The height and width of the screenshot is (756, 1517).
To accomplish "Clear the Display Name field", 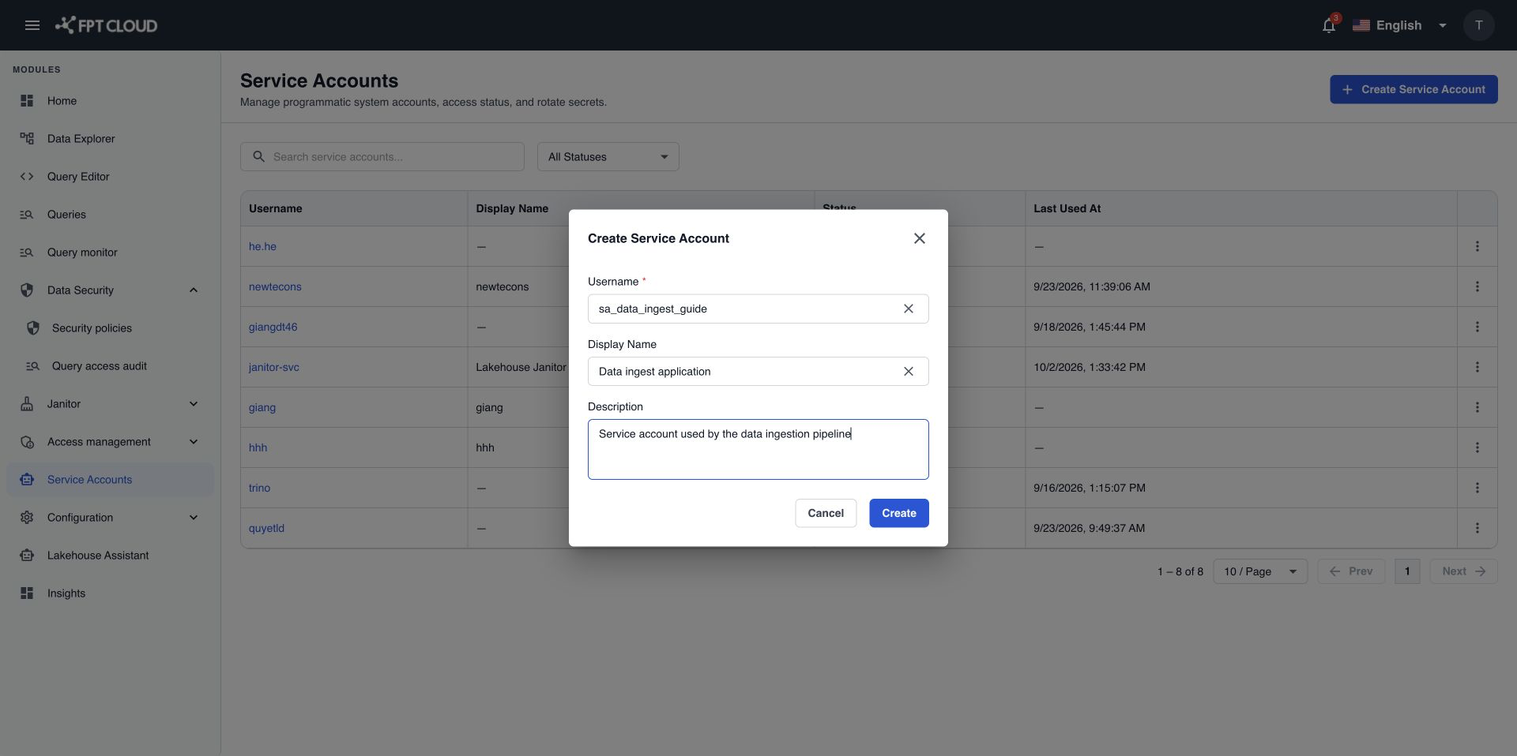I will pos(909,372).
